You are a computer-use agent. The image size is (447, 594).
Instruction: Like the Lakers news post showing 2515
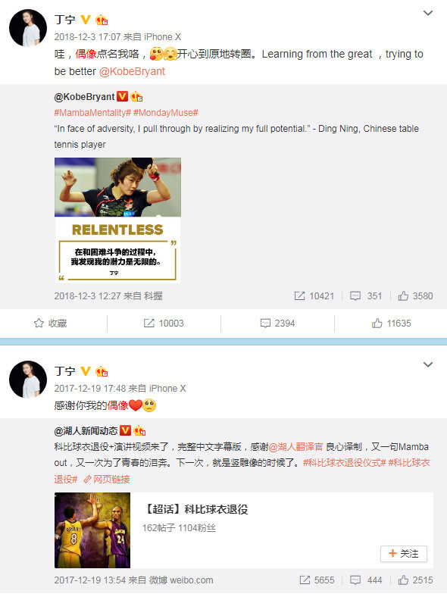pos(415,580)
